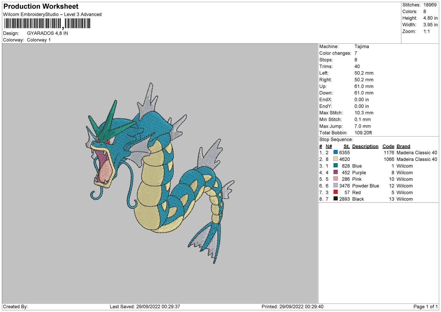The width and height of the screenshot is (441, 312).
Task: Click the Color changes value 7
Action: click(x=356, y=53)
